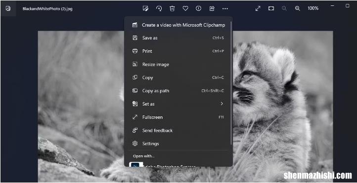
Task: Rotate the photo with the rotate icon
Action: [159, 8]
